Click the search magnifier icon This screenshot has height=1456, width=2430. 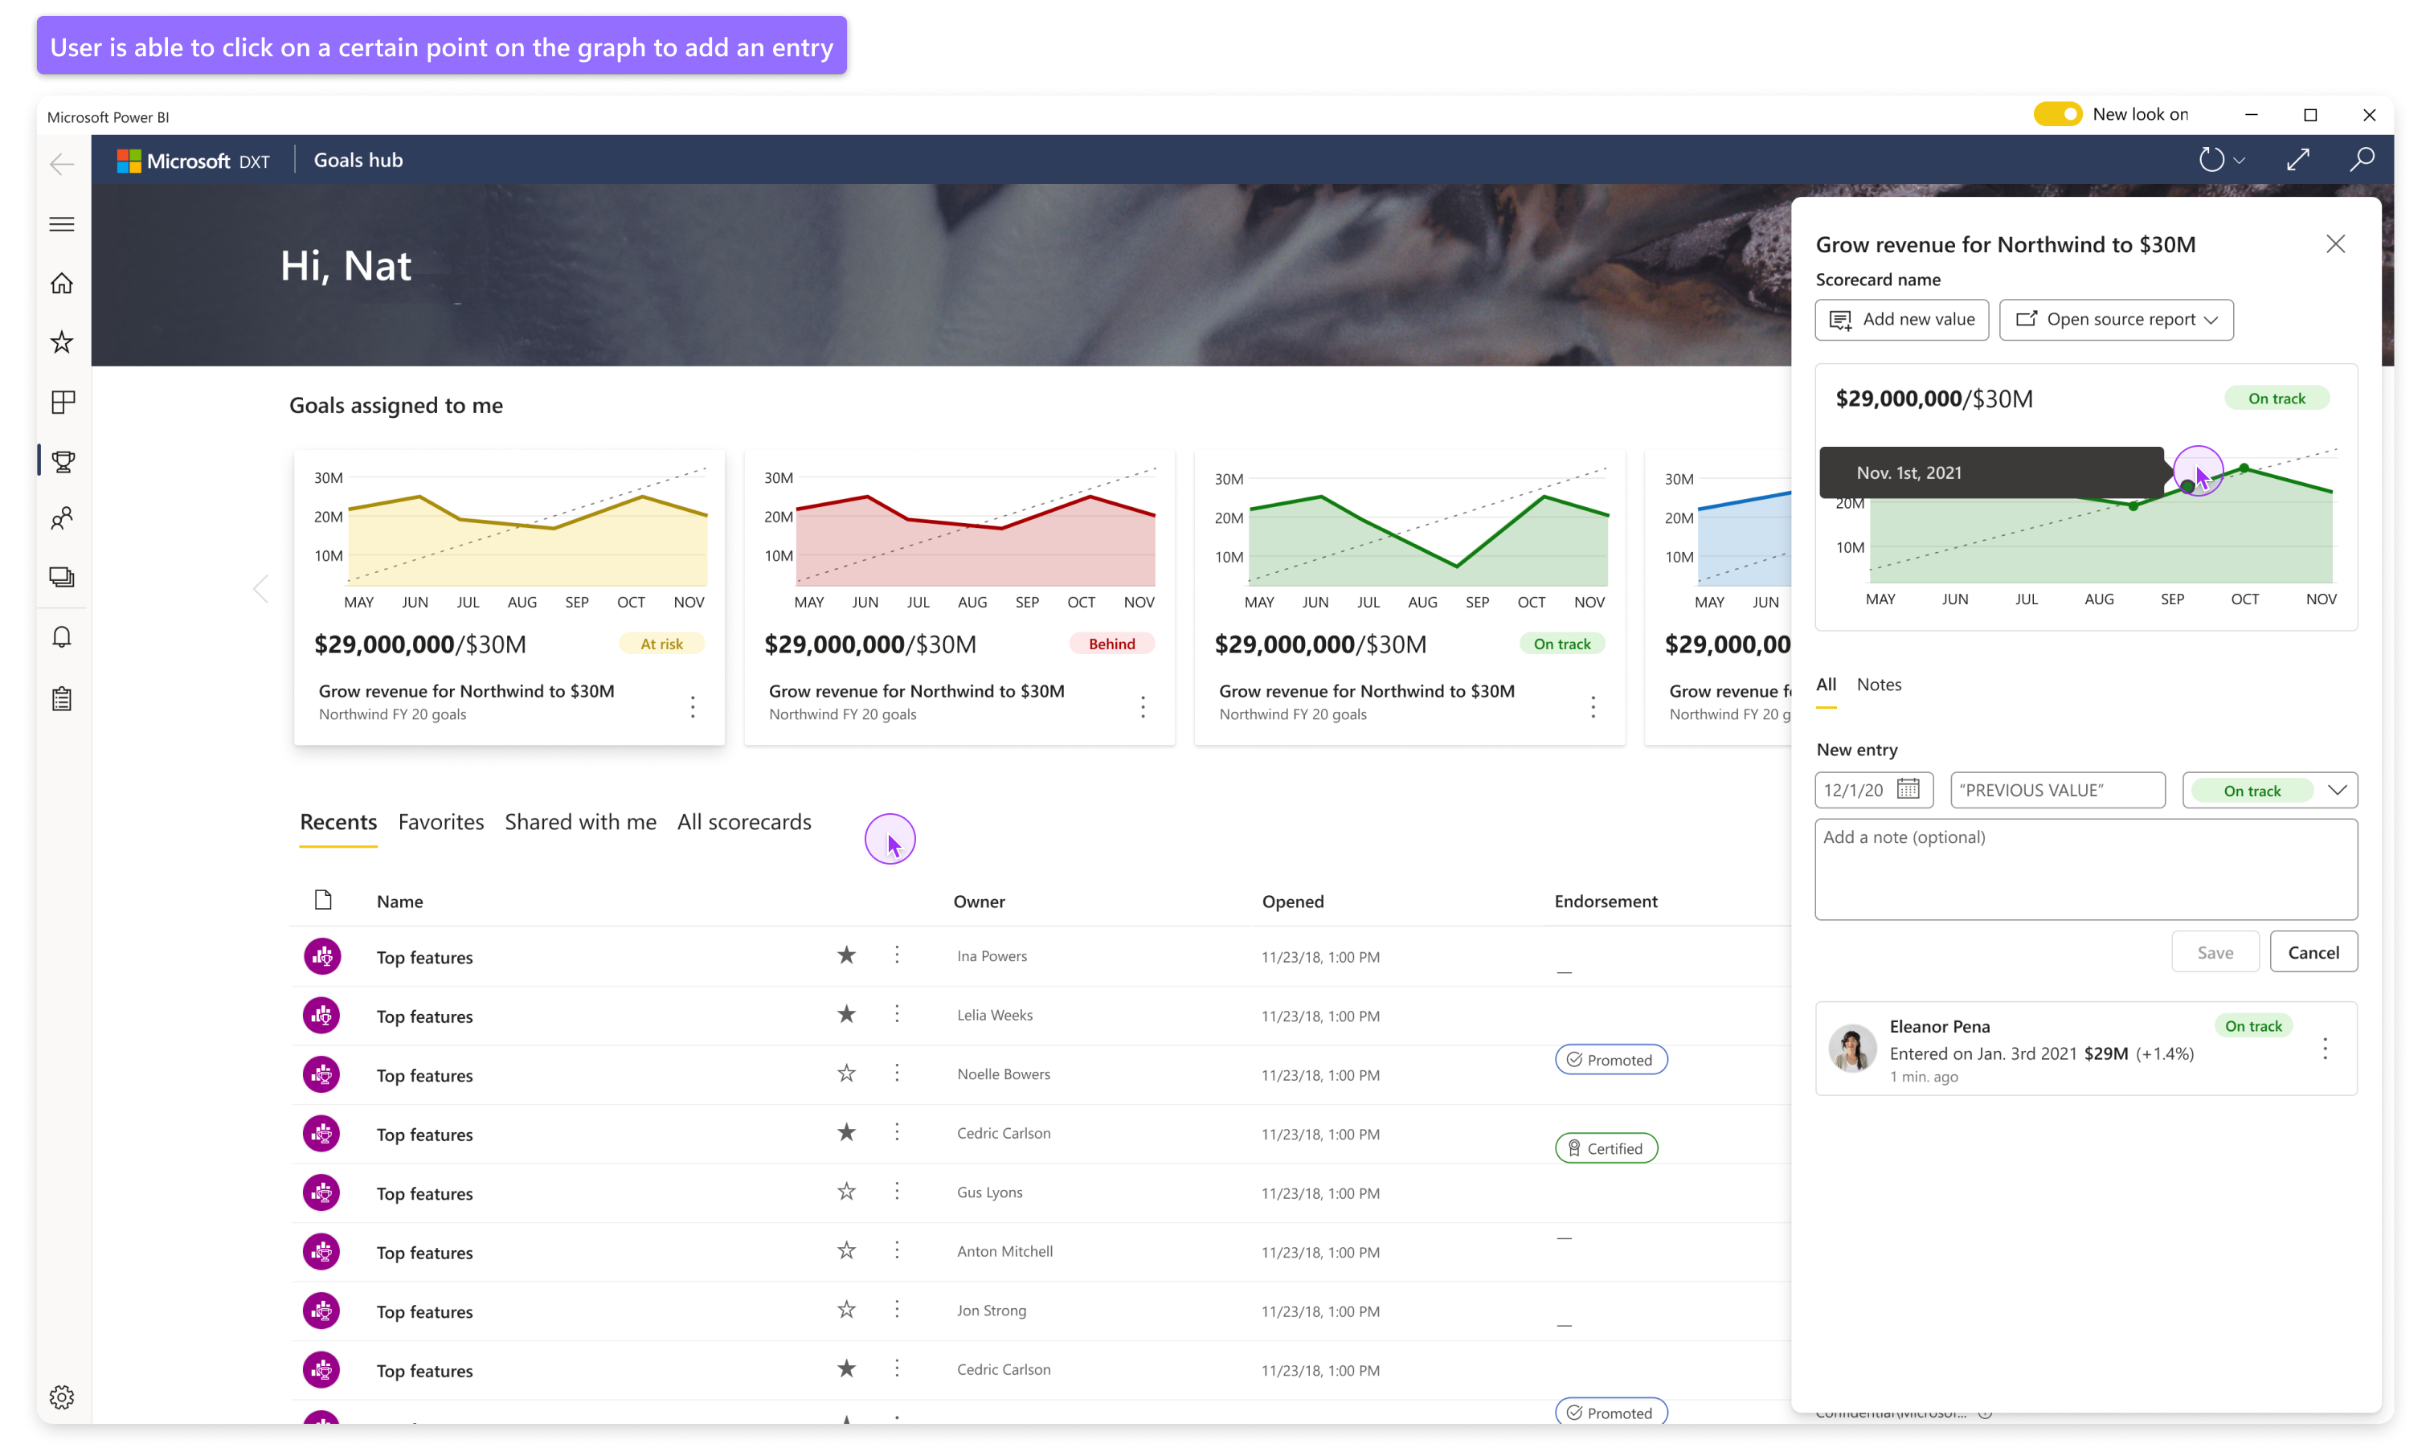click(x=2362, y=159)
